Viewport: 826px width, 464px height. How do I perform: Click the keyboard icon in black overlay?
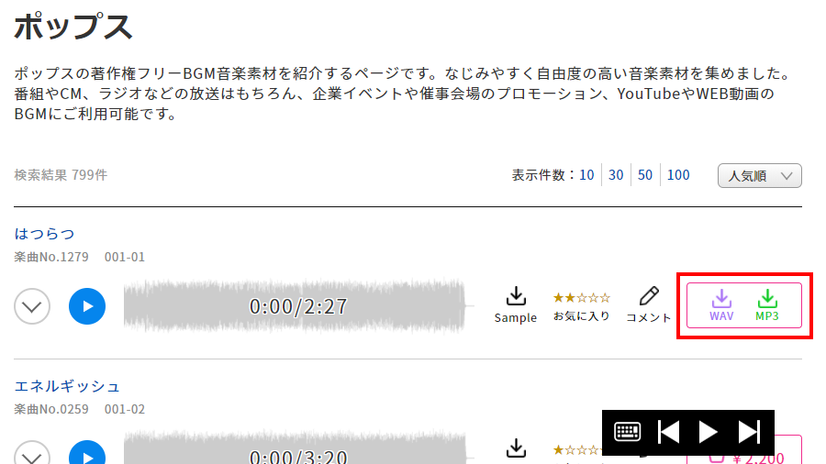(627, 432)
